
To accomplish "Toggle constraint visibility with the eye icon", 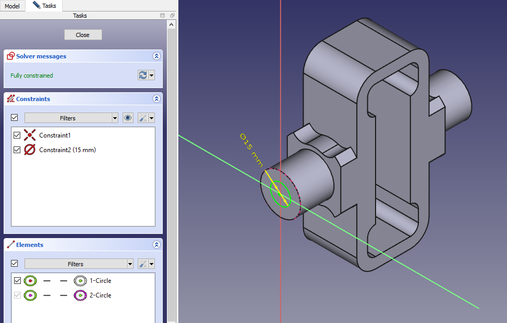I will pyautogui.click(x=128, y=118).
